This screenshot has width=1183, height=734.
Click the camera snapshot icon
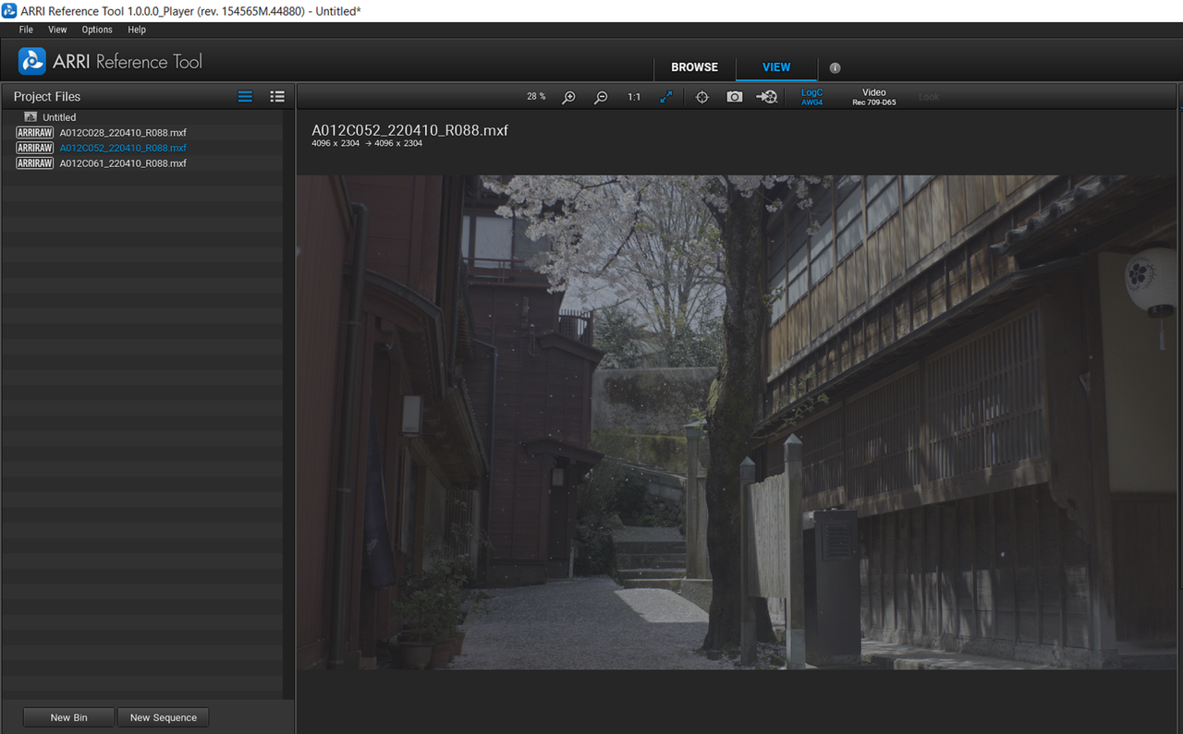(735, 97)
